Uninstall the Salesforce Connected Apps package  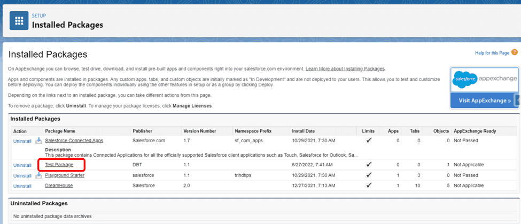pos(22,141)
